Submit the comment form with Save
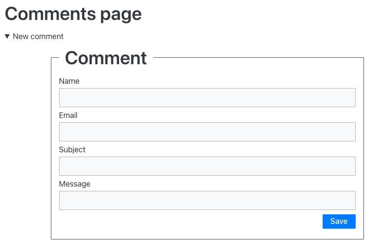The height and width of the screenshot is (246, 370). tap(339, 221)
